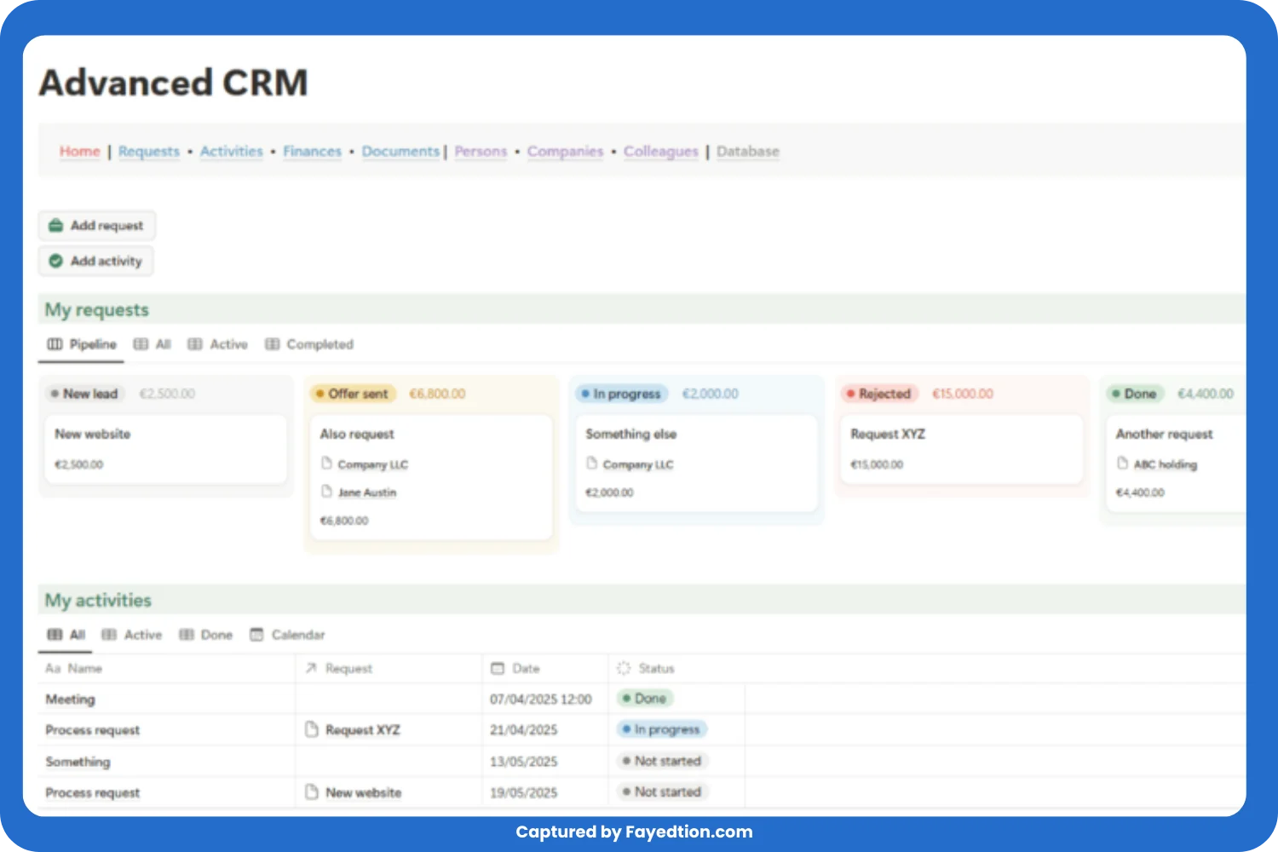
Task: Navigate to the Database link
Action: [747, 152]
